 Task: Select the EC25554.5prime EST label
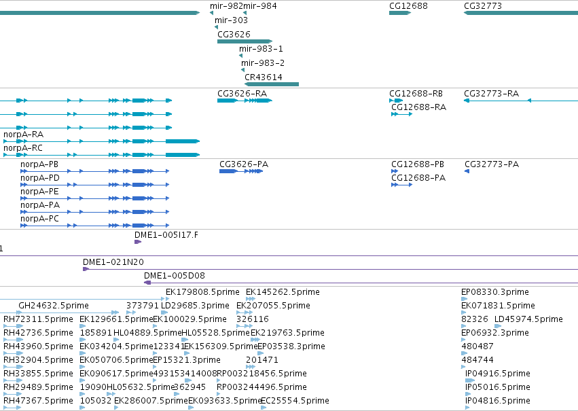click(x=295, y=401)
